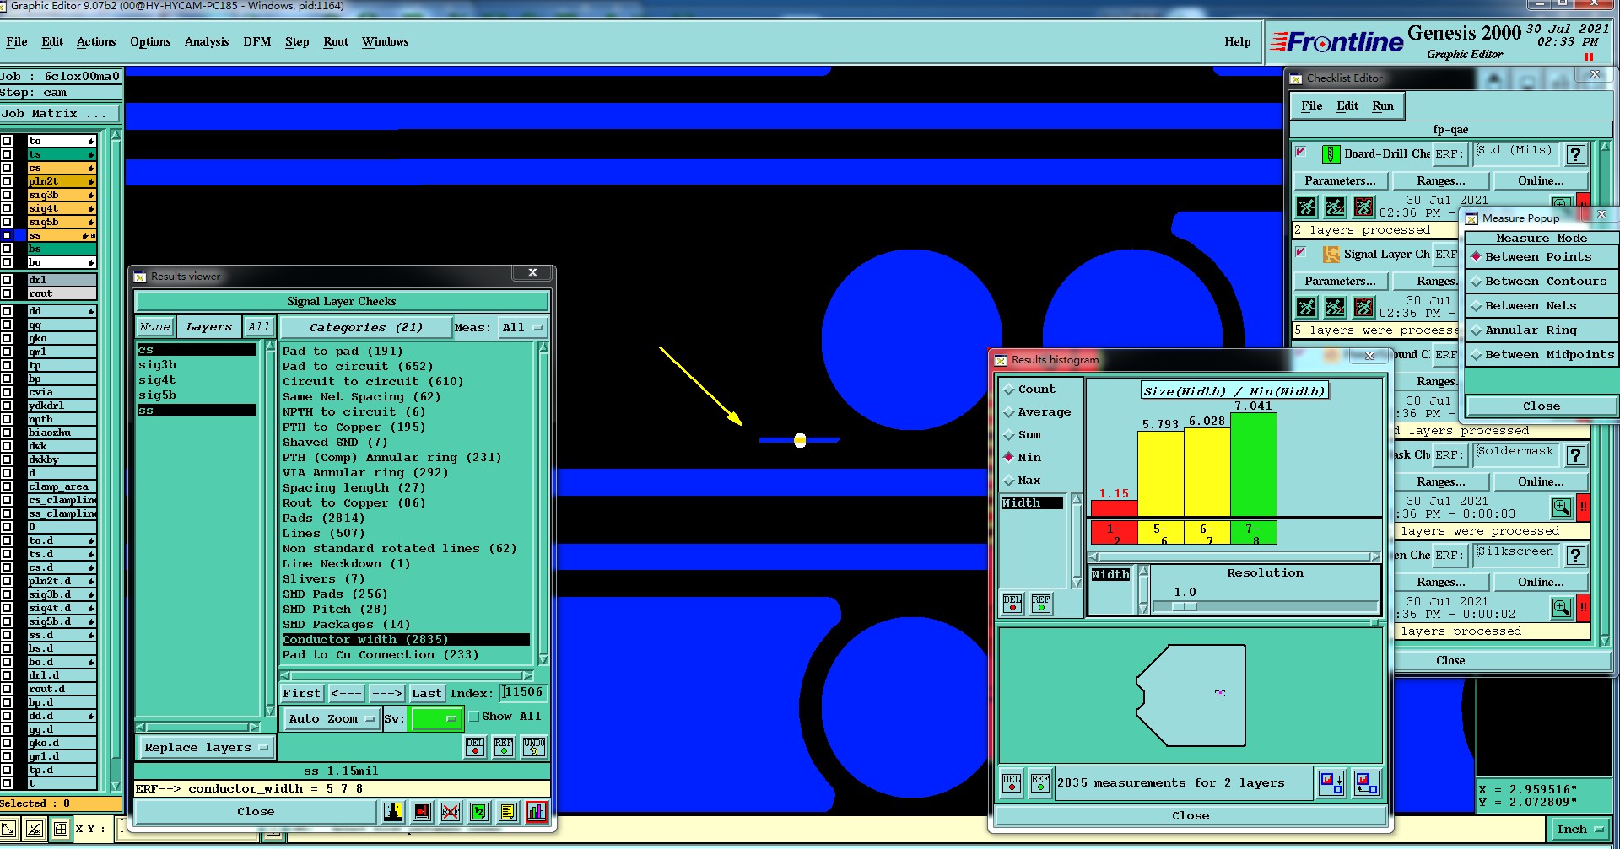
Task: Open help for Silkscreen check
Action: (x=1574, y=556)
